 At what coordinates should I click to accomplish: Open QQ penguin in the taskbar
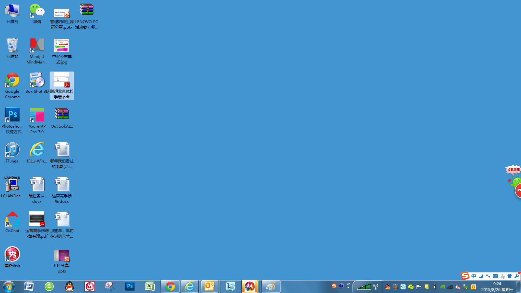pos(69,286)
